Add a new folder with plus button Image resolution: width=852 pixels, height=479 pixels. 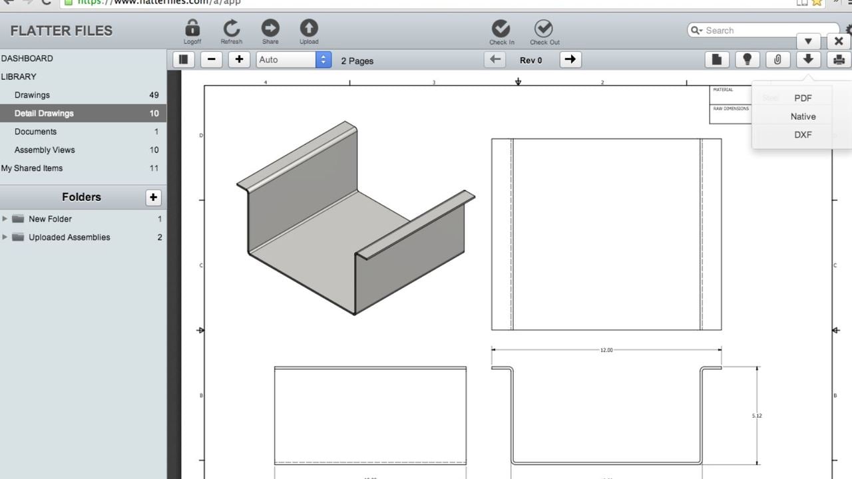click(153, 197)
